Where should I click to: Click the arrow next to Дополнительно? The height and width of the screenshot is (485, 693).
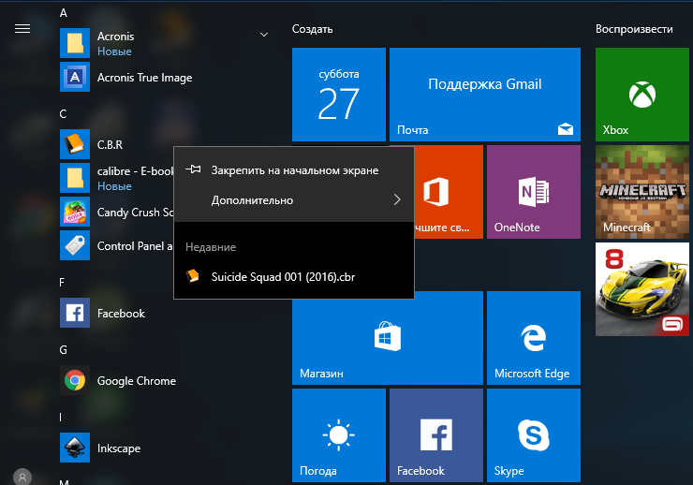pyautogui.click(x=397, y=200)
